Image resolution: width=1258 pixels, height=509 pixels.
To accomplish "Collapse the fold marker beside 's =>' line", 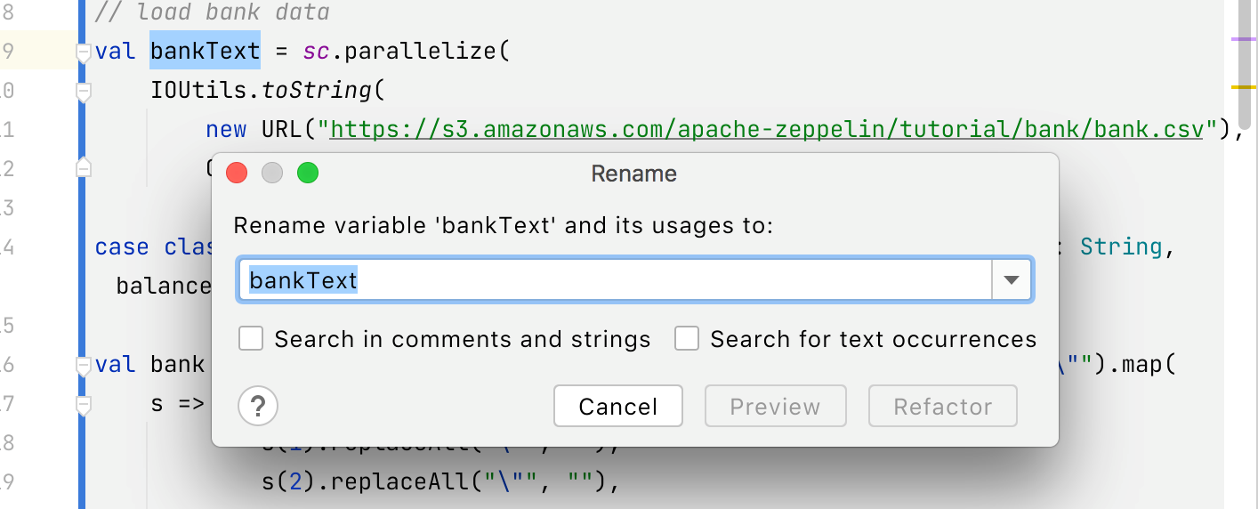I will 85,405.
